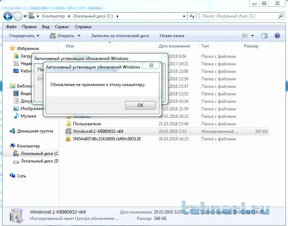Select Компьютер in the navigation pane

tap(28, 146)
